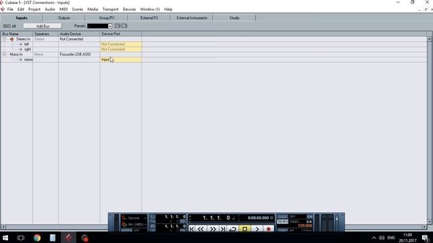Open the Presets dropdown
433x243 pixels.
point(110,26)
